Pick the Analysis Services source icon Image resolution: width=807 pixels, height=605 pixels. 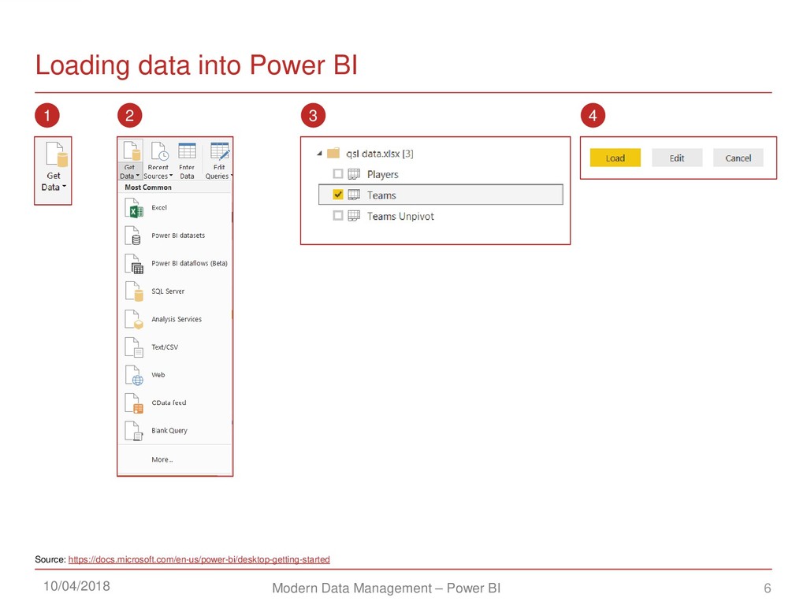pyautogui.click(x=134, y=320)
